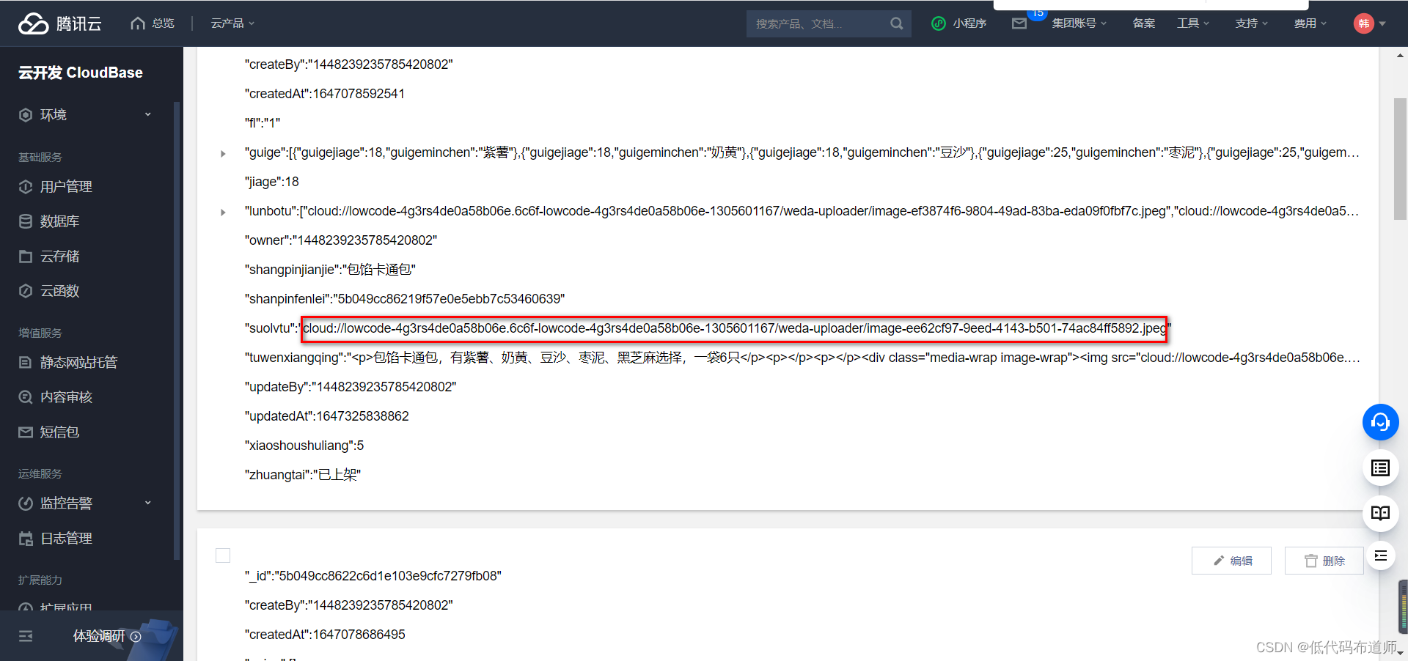Click the pencil icon on 编辑
This screenshot has width=1408, height=661.
1219,561
